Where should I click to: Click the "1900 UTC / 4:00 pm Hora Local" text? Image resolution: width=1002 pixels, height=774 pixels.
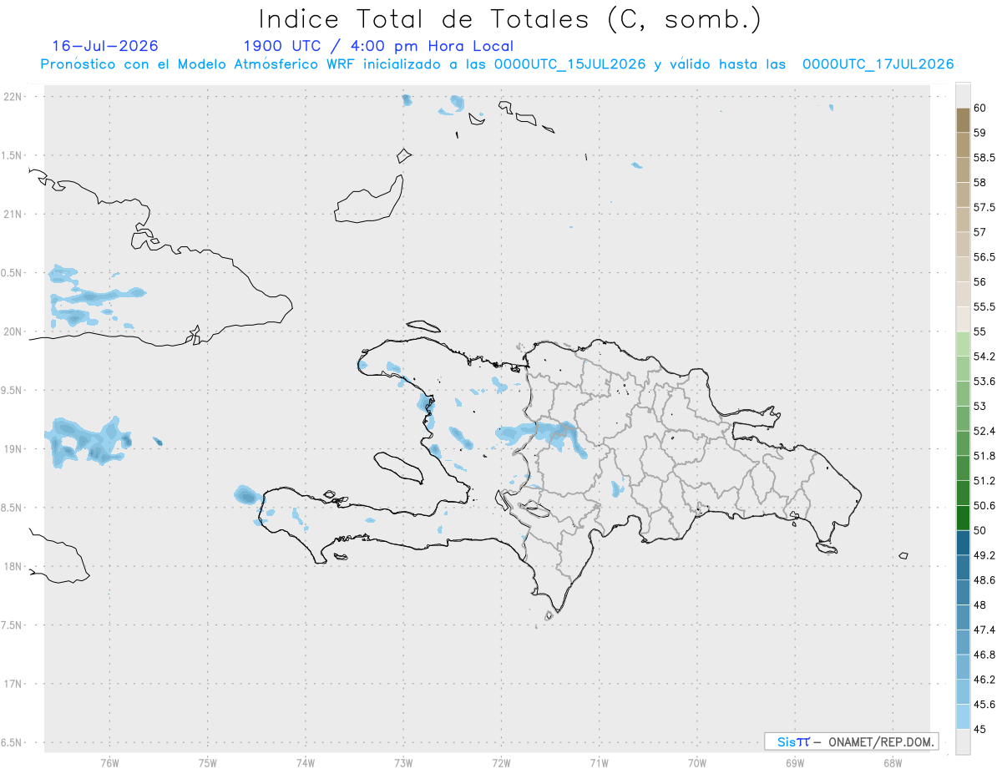(378, 46)
